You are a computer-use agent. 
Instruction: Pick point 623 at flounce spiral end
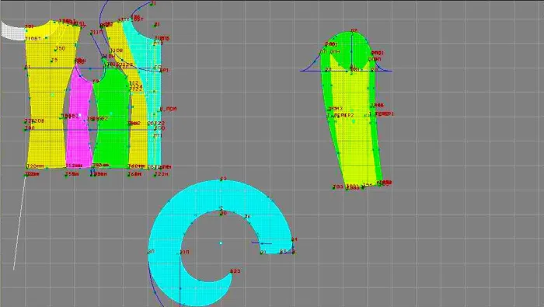[x=235, y=271]
